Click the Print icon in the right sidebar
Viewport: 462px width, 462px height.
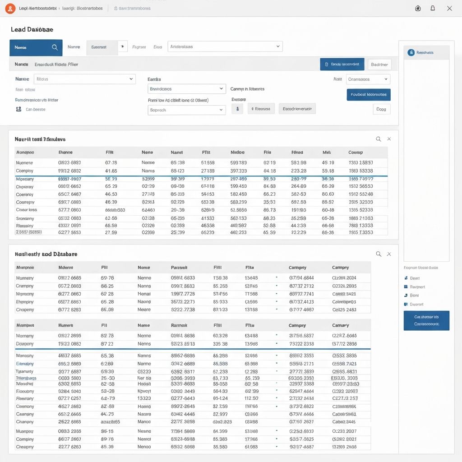pos(406,296)
